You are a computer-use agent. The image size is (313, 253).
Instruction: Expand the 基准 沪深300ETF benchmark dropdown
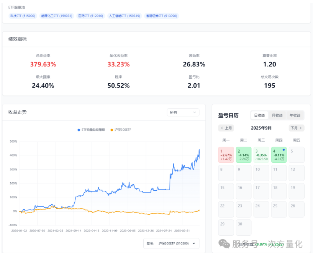tap(171, 243)
